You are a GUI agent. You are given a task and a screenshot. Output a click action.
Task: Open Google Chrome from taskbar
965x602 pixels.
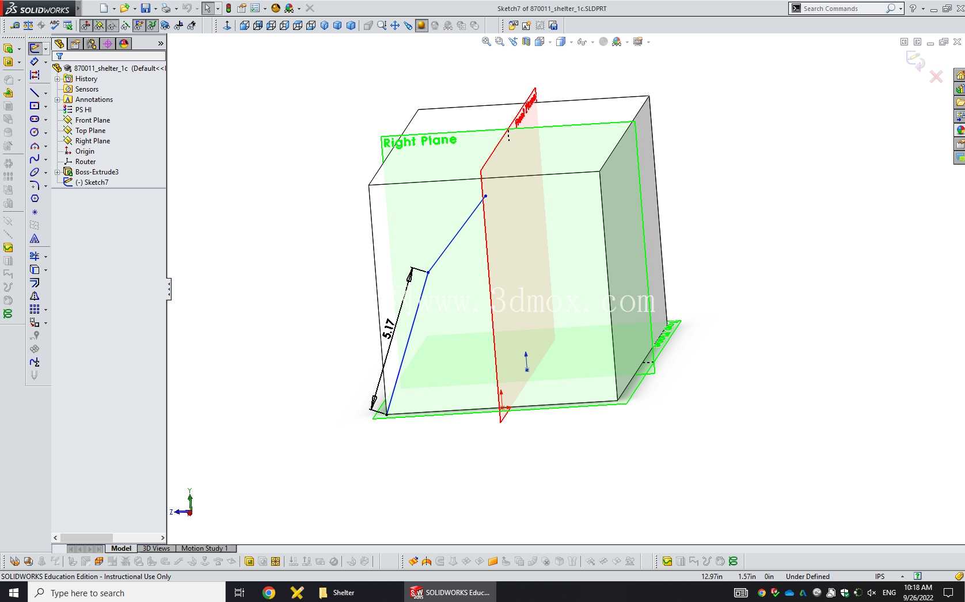click(x=269, y=592)
